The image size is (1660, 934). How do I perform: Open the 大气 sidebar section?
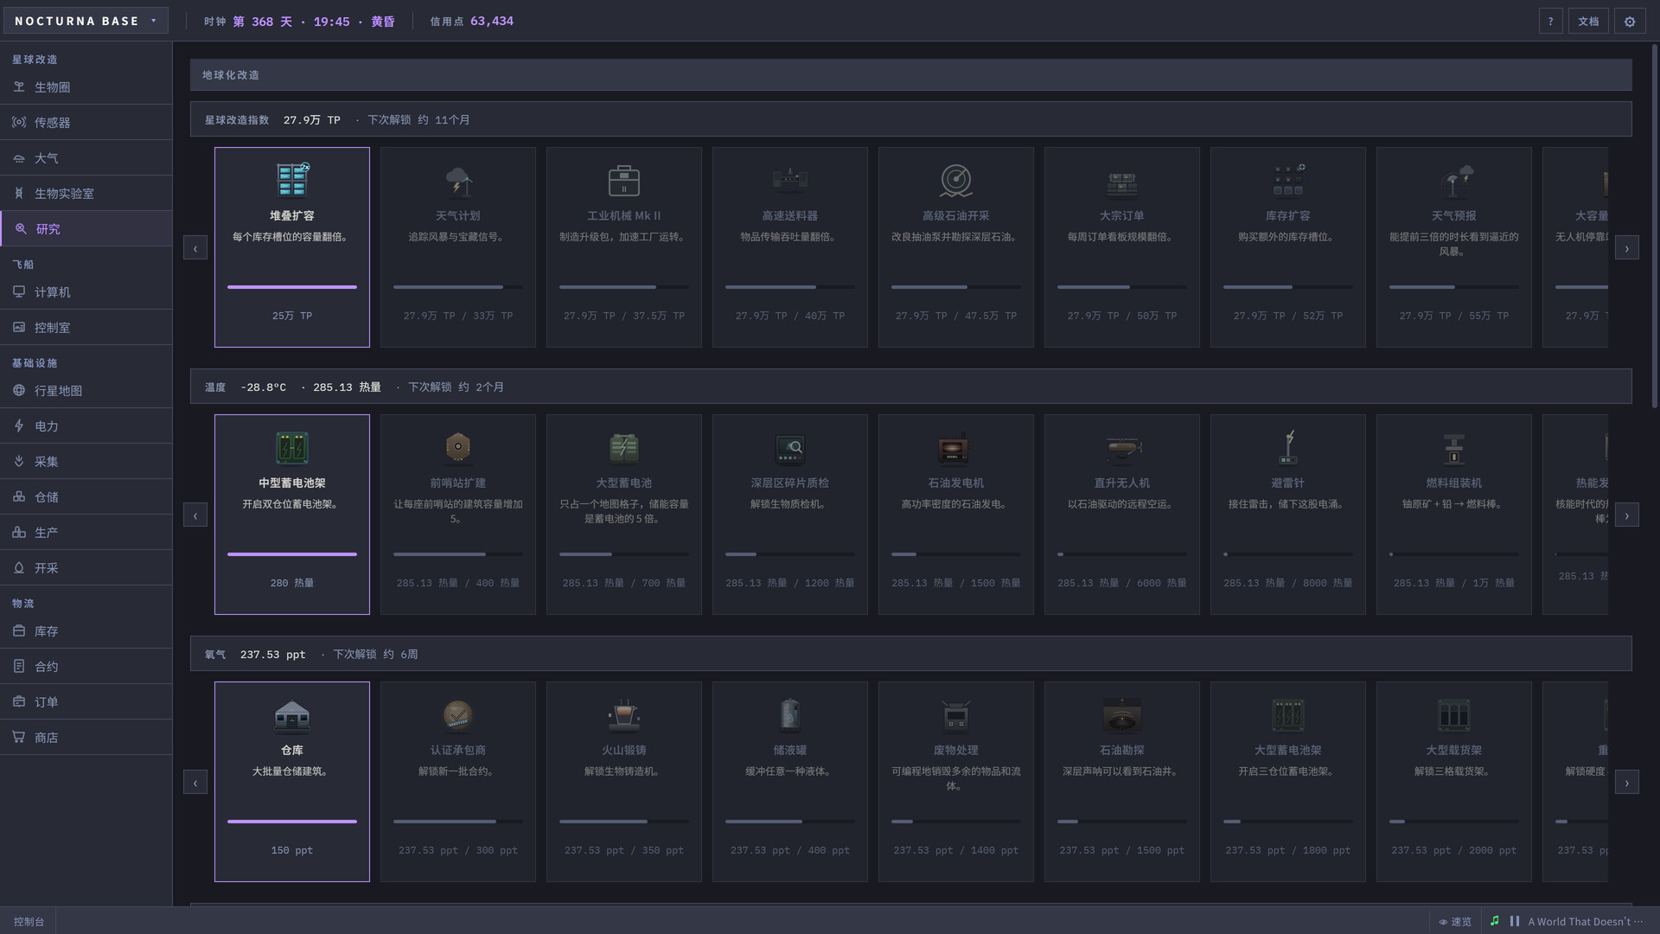[86, 158]
